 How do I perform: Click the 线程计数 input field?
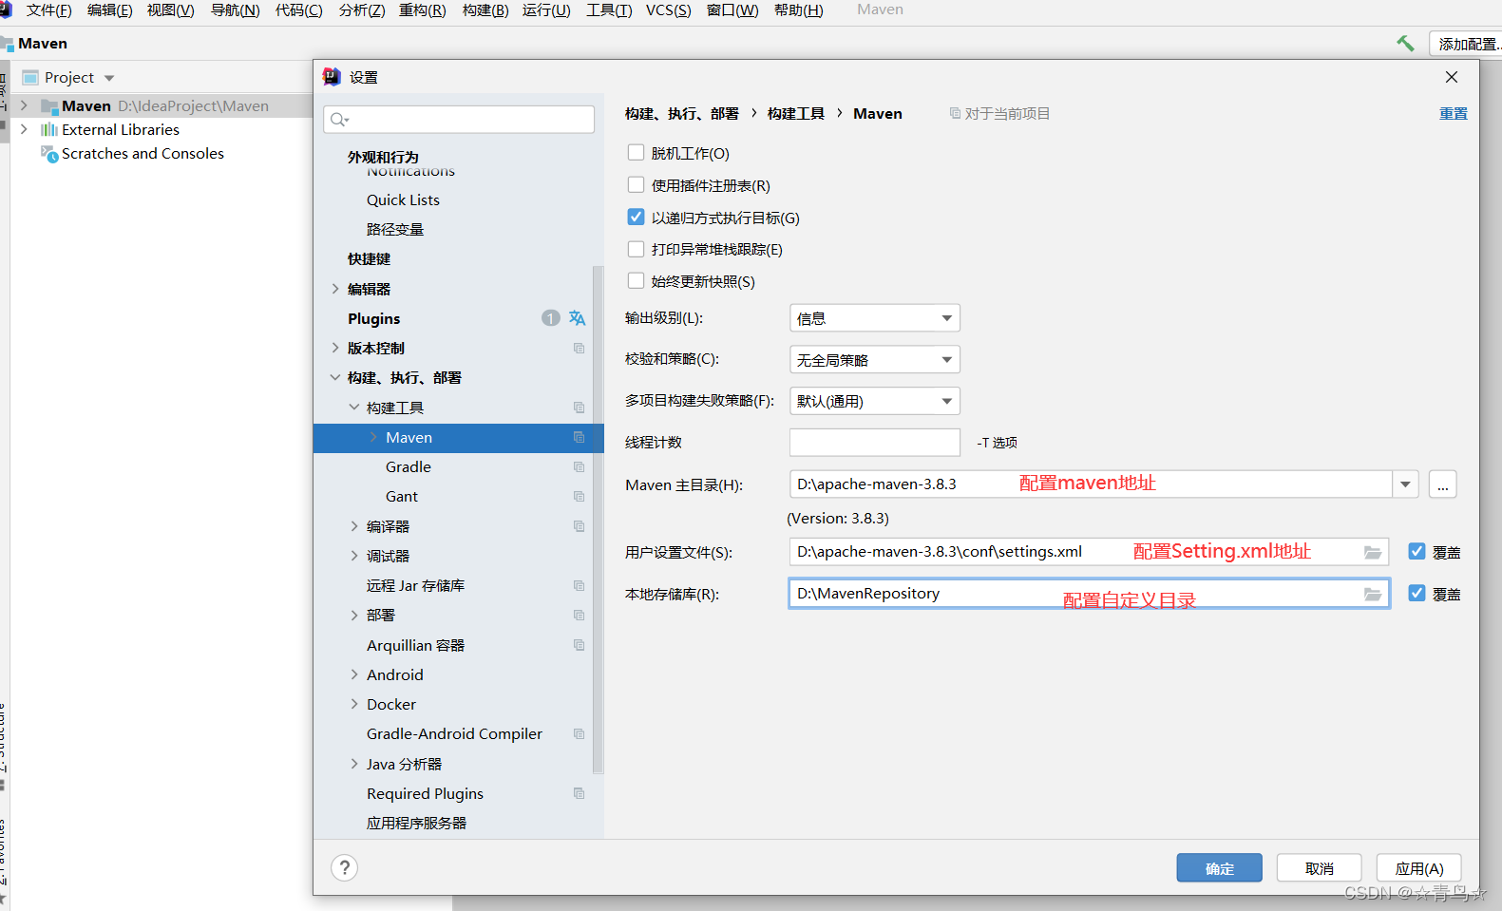[x=875, y=443]
